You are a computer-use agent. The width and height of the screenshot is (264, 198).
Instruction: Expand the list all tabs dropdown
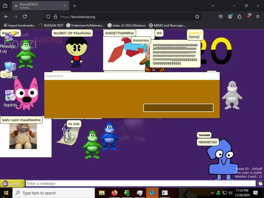[213, 6]
